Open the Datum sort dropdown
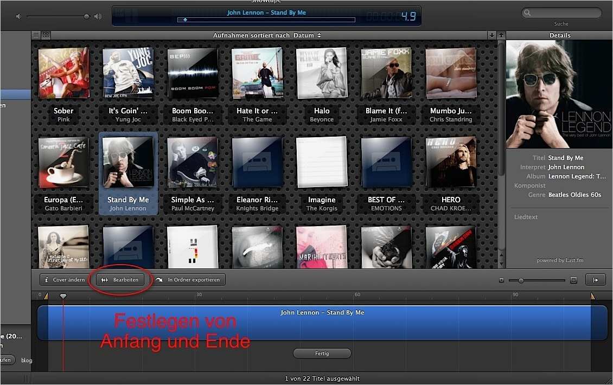613x385 pixels. [307, 35]
